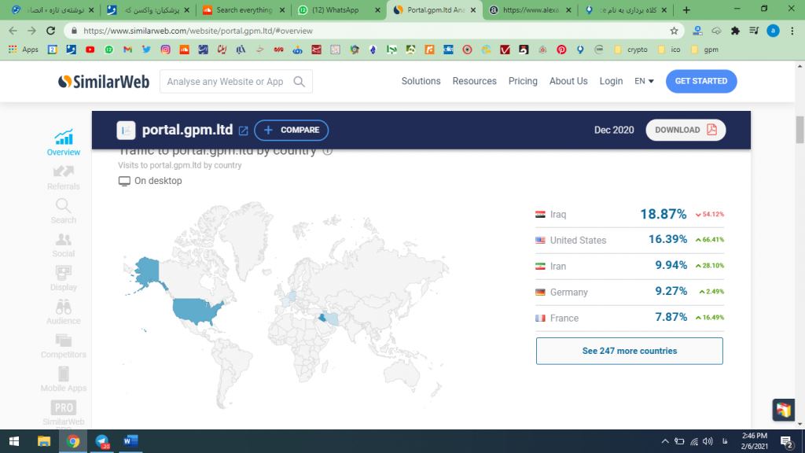Go to the Search sidebar section
The width and height of the screenshot is (805, 453).
[x=64, y=211]
